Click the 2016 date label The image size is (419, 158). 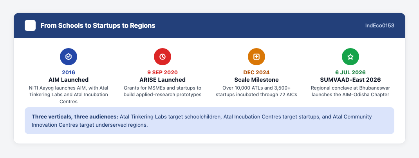point(69,72)
